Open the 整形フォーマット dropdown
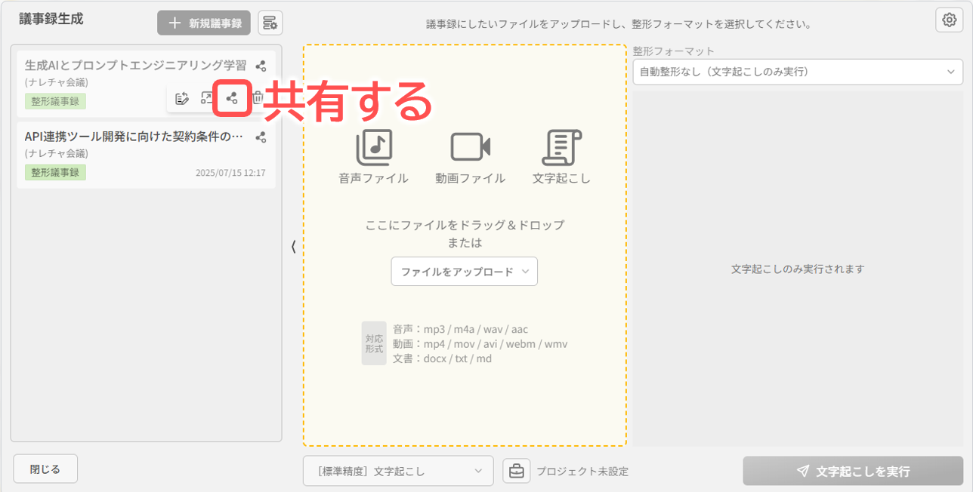The height and width of the screenshot is (492, 973). click(798, 72)
